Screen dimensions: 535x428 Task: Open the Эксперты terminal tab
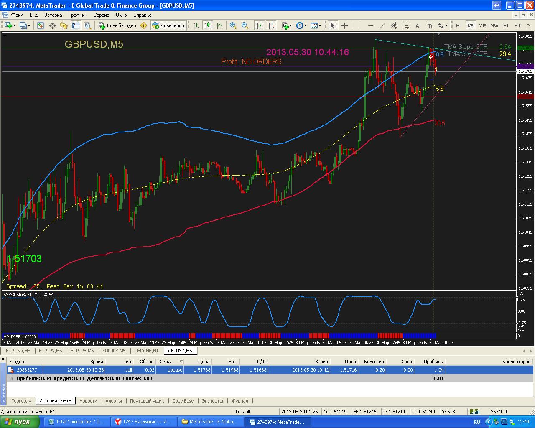click(x=212, y=401)
